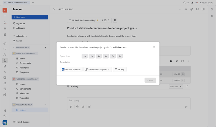Close the Add time report dialog
The image size is (216, 127).
pyautogui.click(x=154, y=47)
